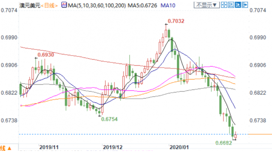This screenshot has width=272, height=153.
Task: Toggle the highlighted blue play-arrow chart icon
Action: (238, 5)
